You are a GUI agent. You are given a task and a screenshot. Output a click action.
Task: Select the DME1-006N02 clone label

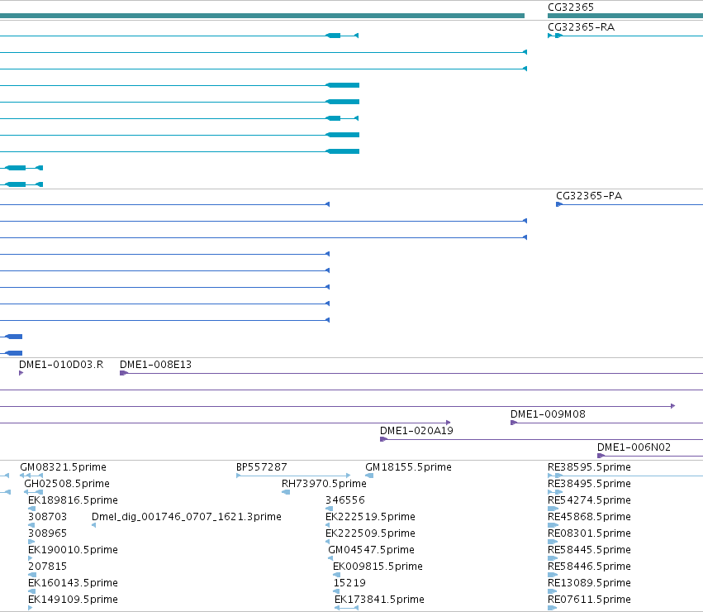click(634, 447)
